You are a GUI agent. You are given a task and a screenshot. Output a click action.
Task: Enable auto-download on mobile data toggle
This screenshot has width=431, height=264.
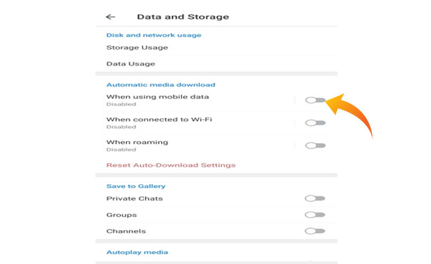[315, 100]
